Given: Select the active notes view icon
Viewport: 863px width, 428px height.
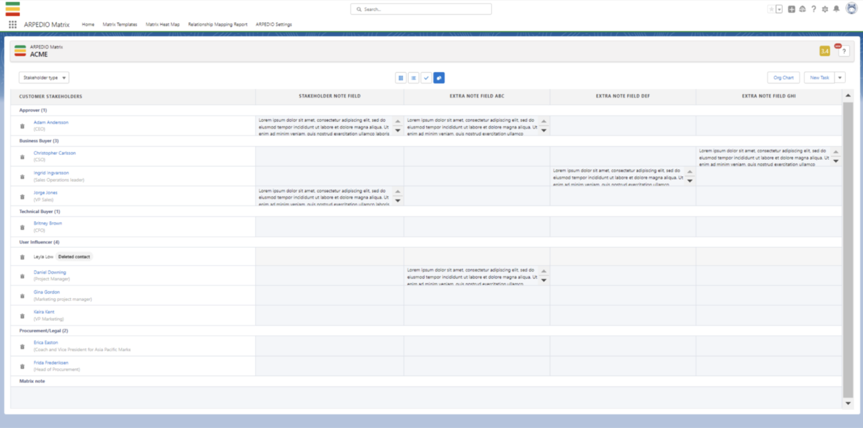Looking at the screenshot, I should (438, 78).
